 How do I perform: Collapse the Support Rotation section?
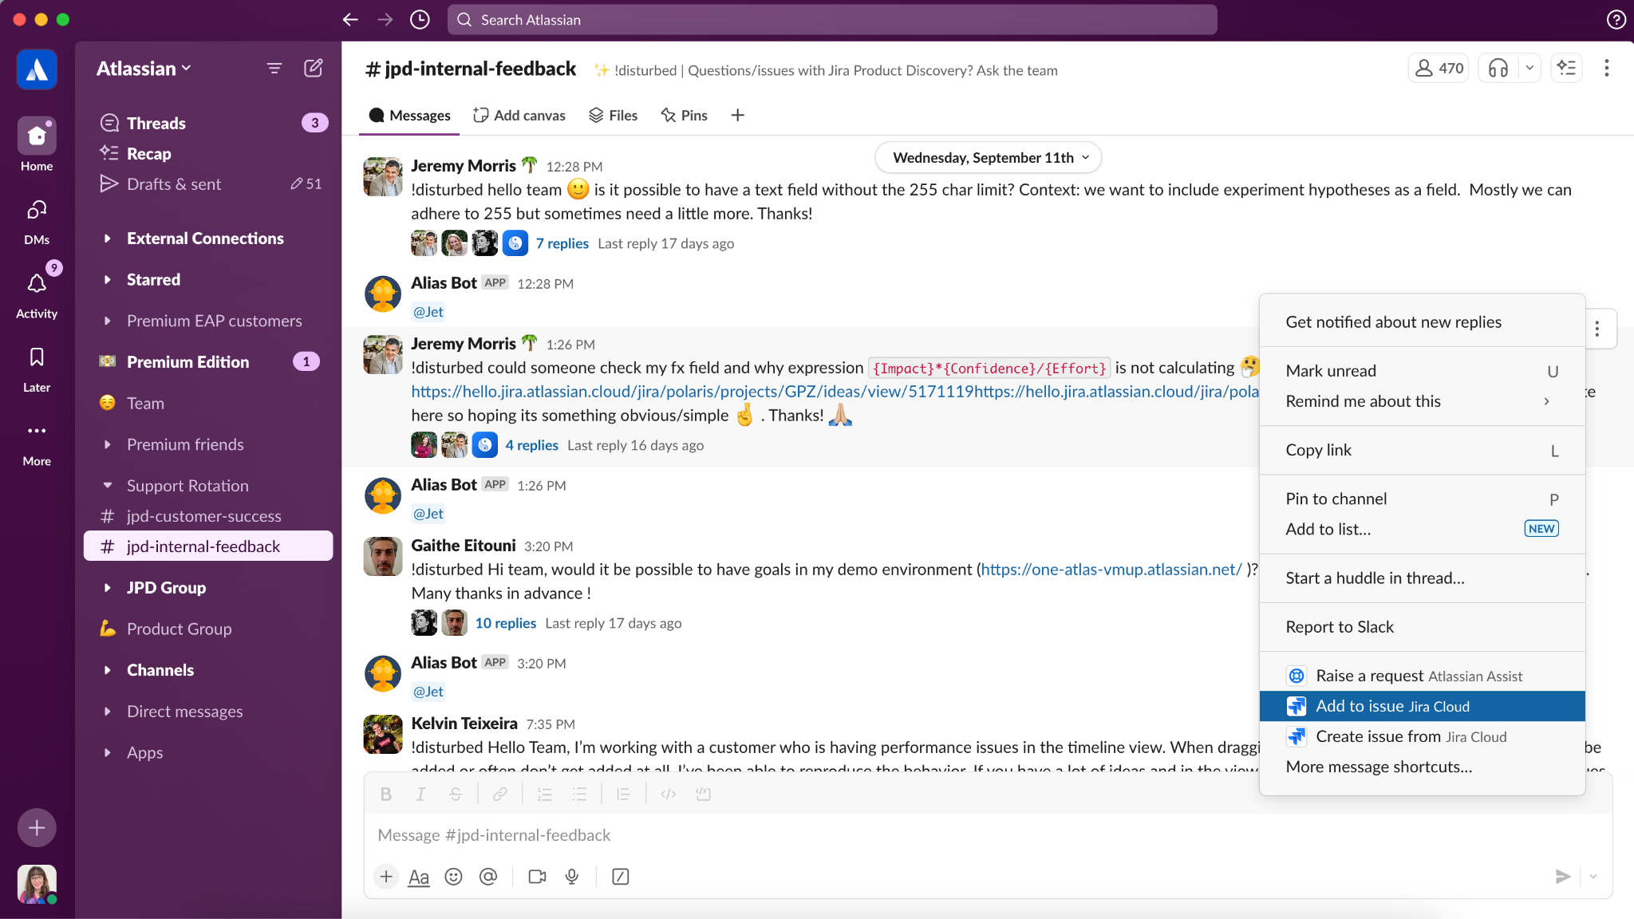pyautogui.click(x=108, y=486)
